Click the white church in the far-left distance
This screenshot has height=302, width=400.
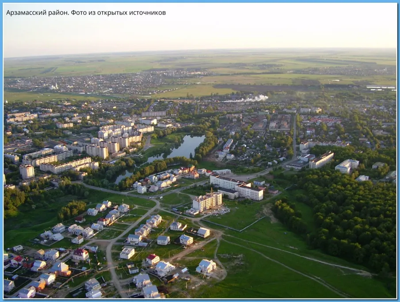[54, 86]
